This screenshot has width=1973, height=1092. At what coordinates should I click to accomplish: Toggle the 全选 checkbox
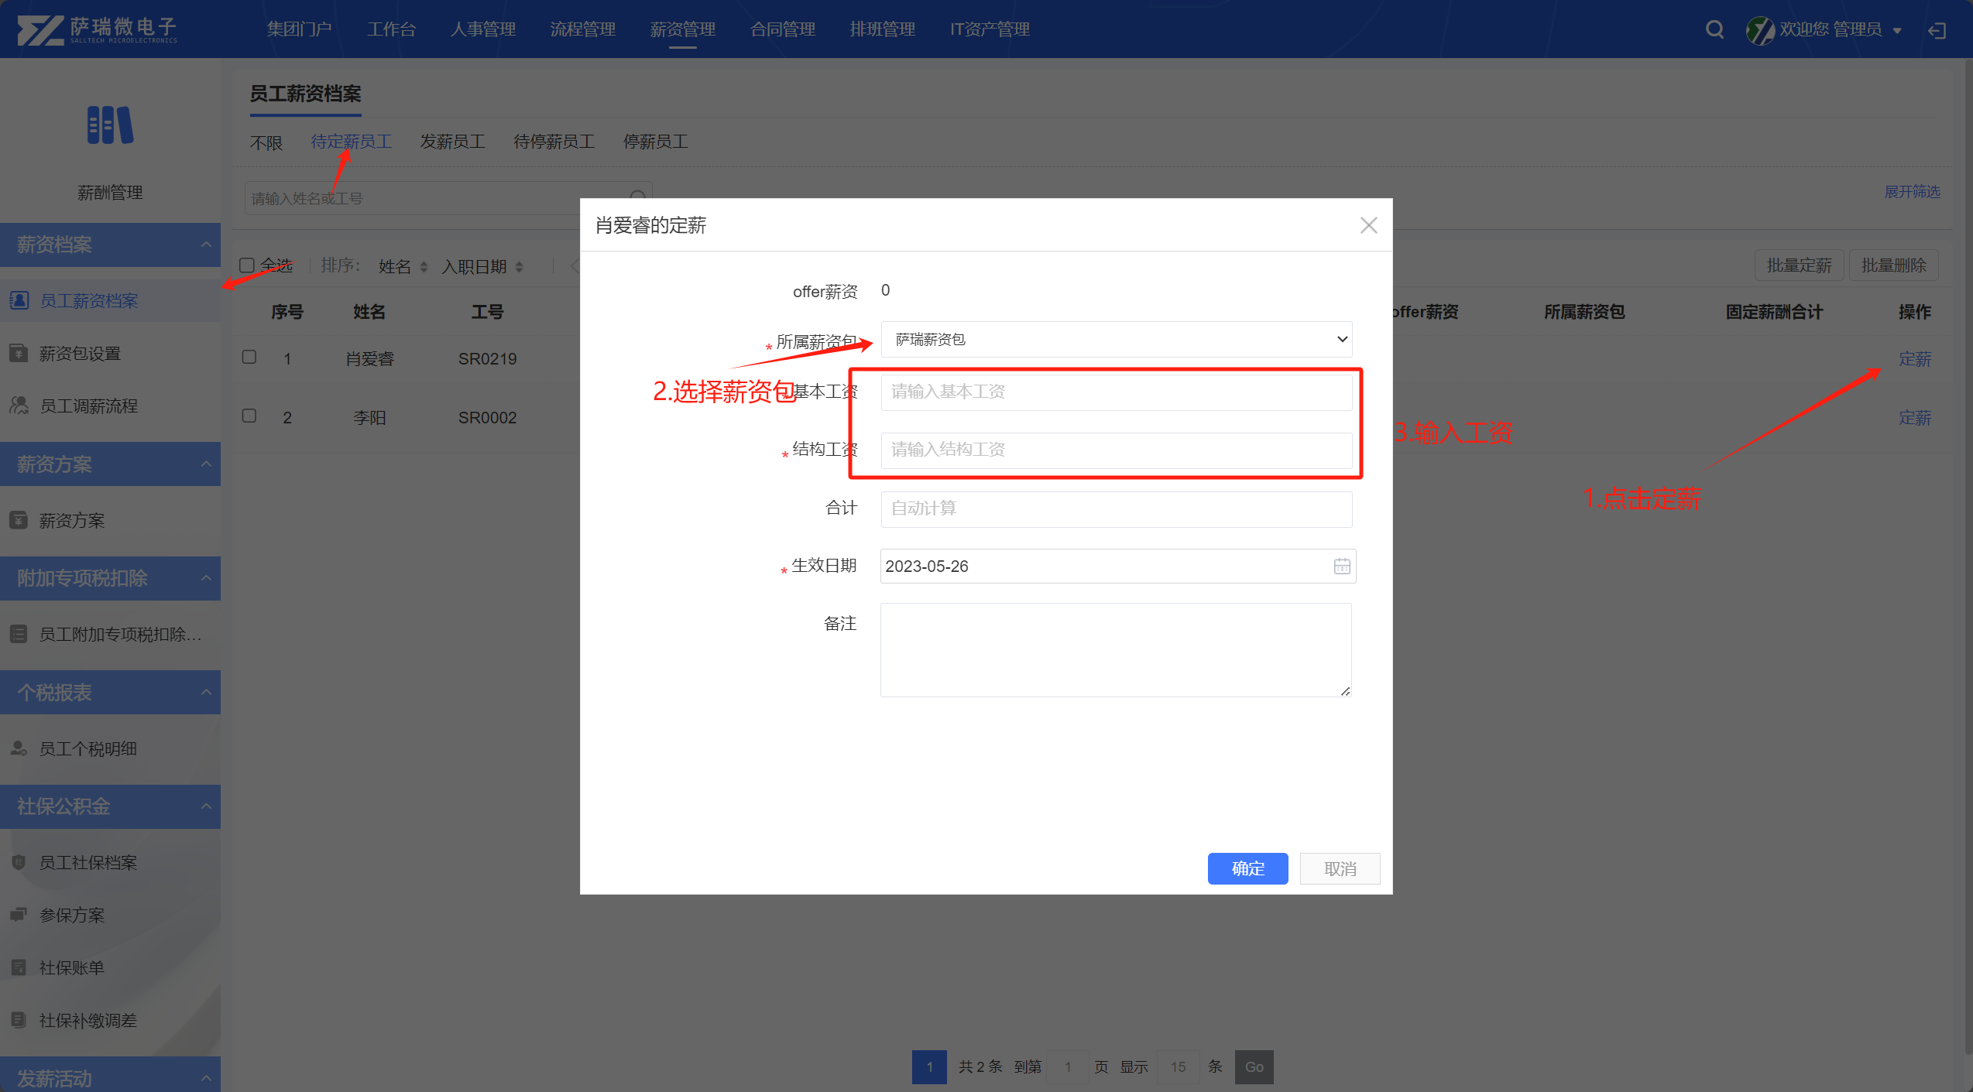(x=247, y=265)
